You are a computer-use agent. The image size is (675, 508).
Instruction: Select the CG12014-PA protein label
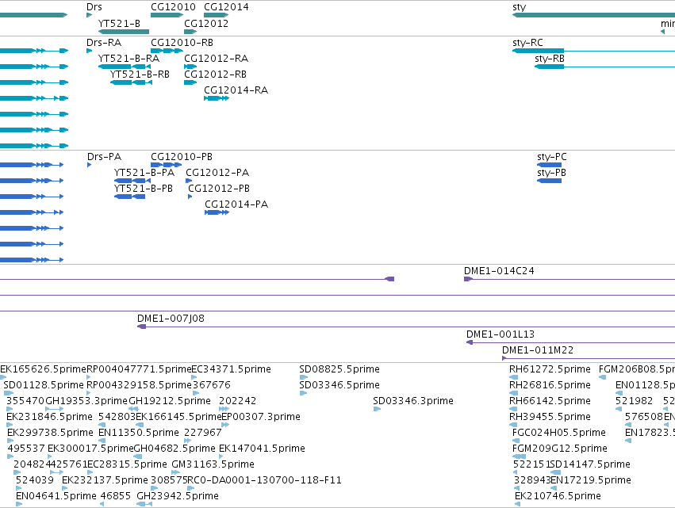click(236, 204)
